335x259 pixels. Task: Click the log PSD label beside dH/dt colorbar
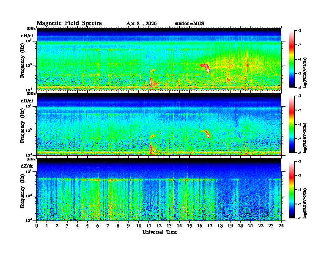pyautogui.click(x=305, y=72)
